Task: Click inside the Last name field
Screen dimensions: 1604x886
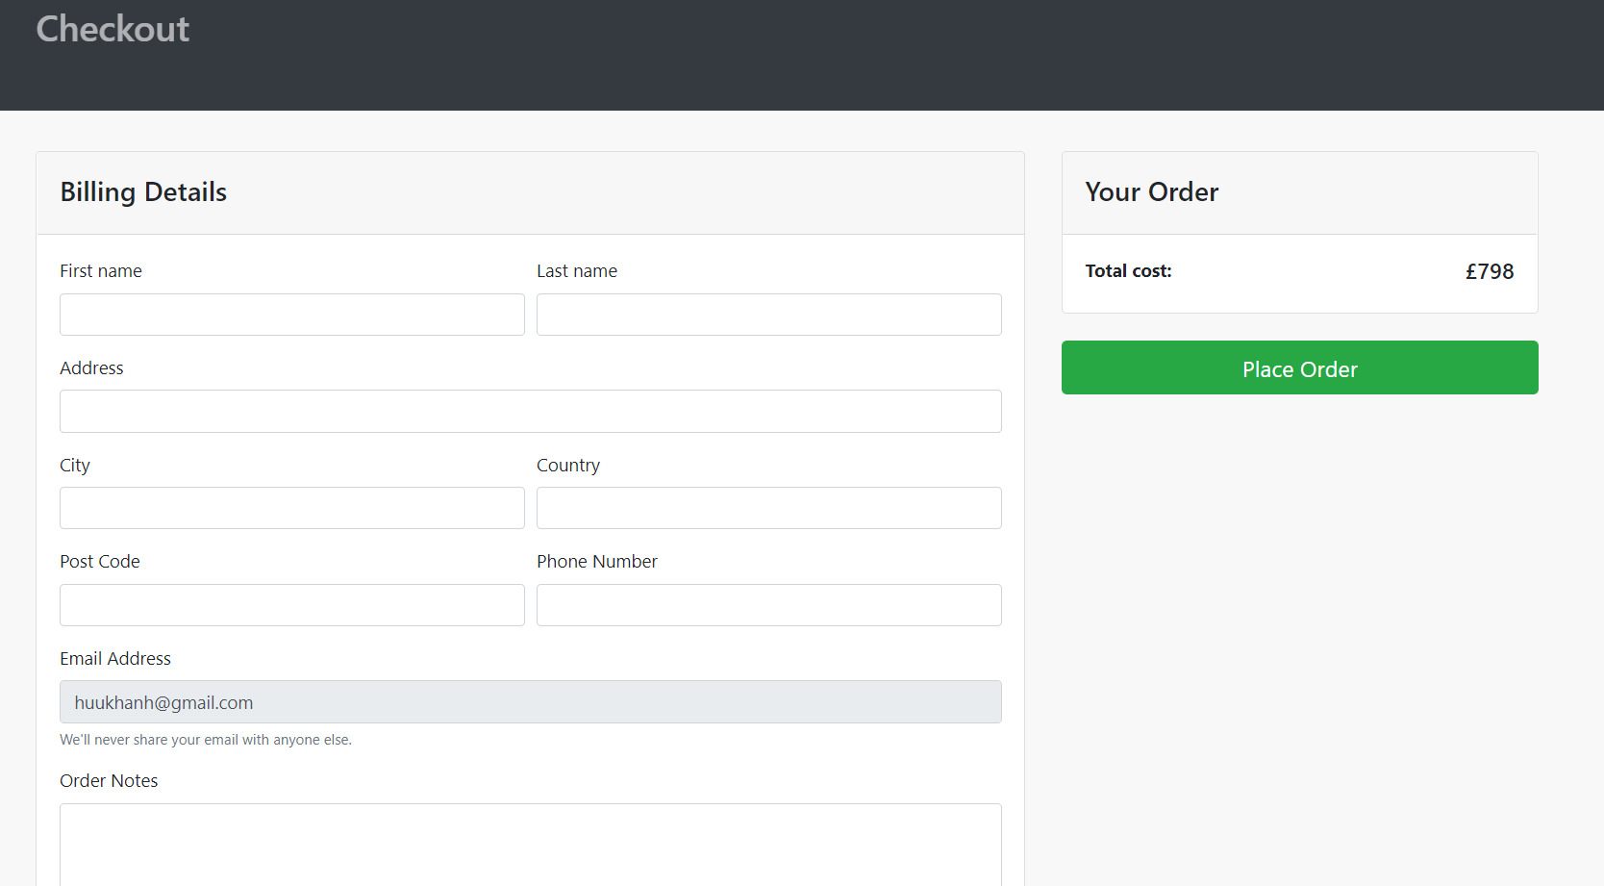Action: (768, 315)
